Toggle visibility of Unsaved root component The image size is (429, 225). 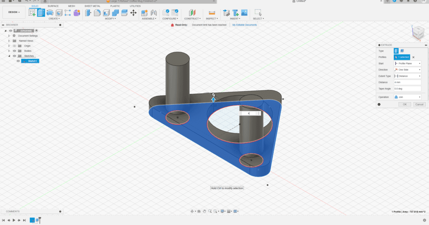(x=10, y=31)
